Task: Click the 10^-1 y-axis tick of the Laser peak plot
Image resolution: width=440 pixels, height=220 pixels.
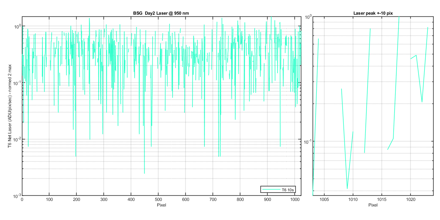Action: (x=307, y=141)
